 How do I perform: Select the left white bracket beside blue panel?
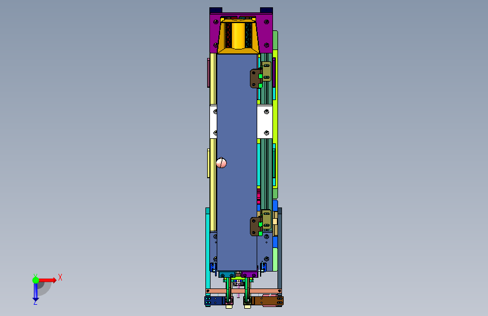pos(213,122)
